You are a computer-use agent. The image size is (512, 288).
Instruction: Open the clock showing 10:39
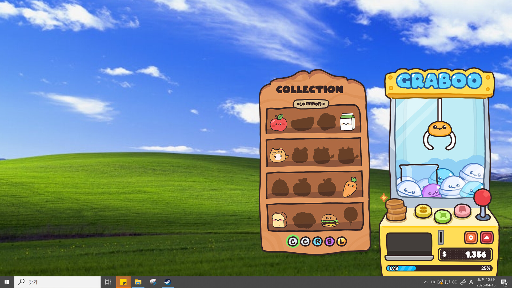(x=486, y=282)
